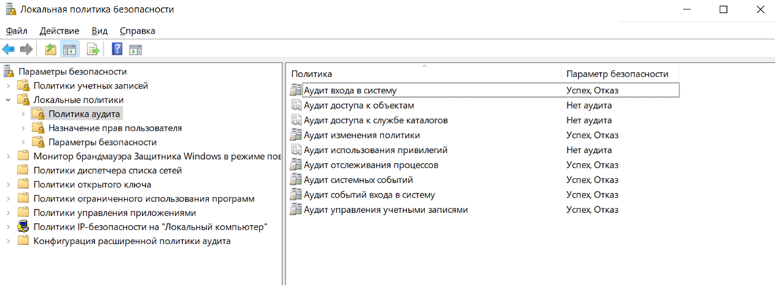Click Успех, Отказ value for Аудит изменения политики
The height and width of the screenshot is (285, 775).
point(592,135)
